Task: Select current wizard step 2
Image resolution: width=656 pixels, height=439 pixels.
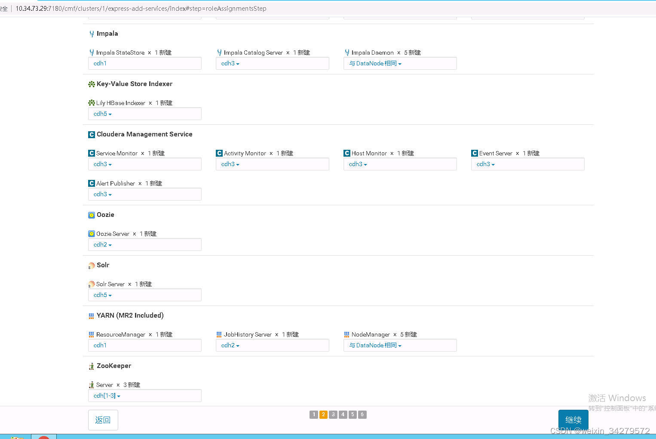Action: (x=324, y=414)
